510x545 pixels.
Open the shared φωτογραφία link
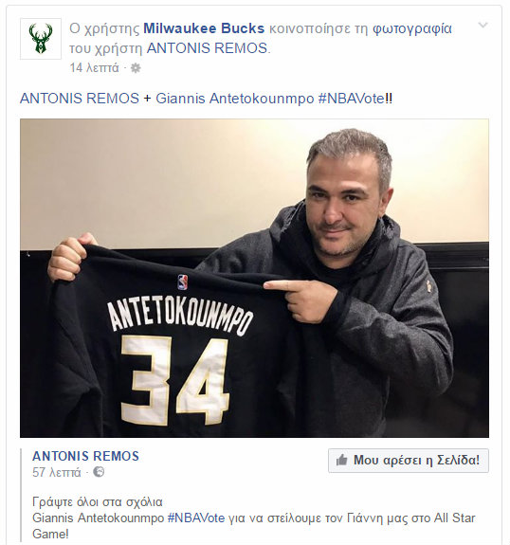coord(412,28)
